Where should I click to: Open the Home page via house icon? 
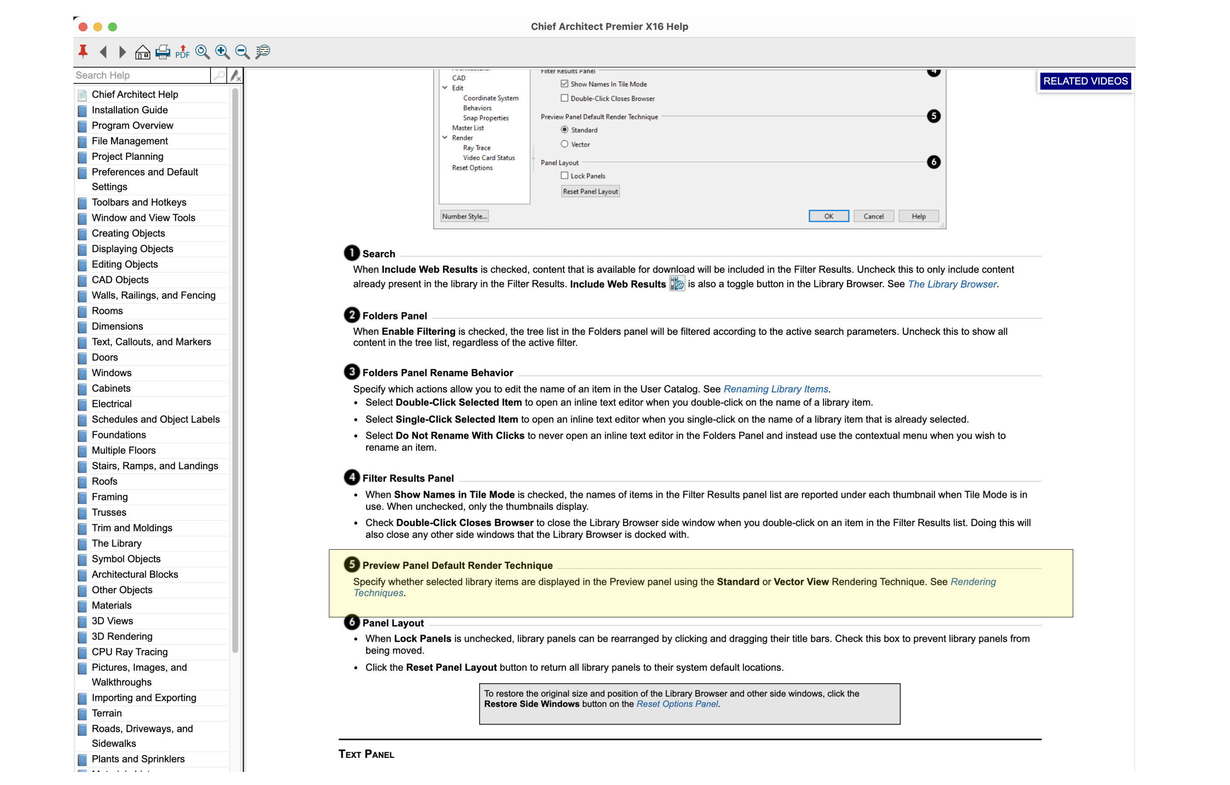[142, 52]
